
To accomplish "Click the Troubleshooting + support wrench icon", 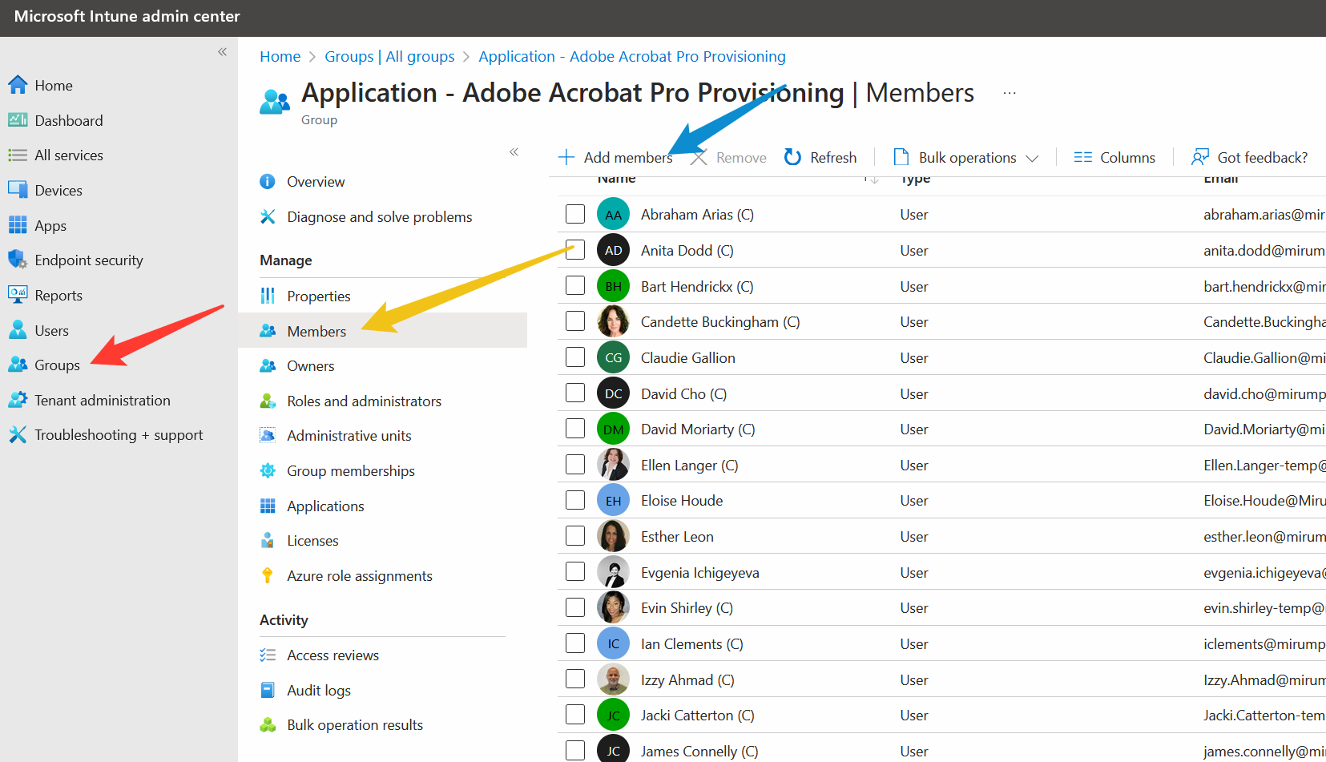I will tap(18, 434).
